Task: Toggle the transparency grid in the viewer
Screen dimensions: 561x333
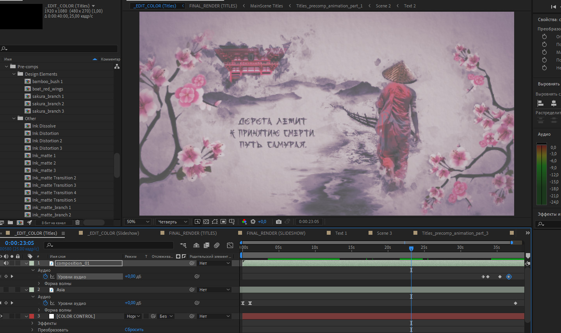Action: 206,221
